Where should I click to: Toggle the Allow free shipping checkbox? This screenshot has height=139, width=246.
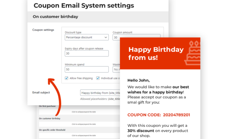pyautogui.click(x=67, y=78)
